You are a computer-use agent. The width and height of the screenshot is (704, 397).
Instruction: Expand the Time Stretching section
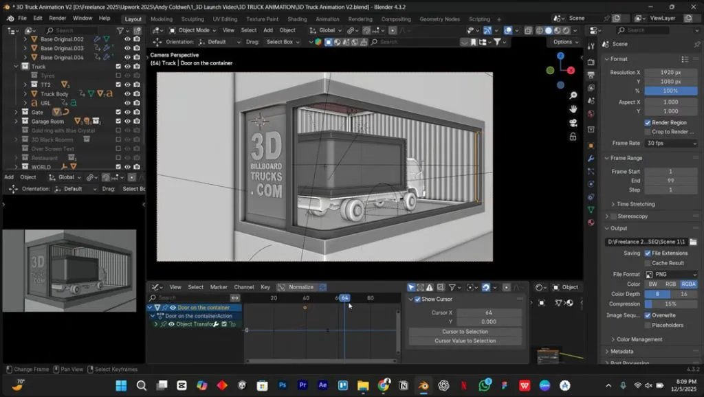click(632, 204)
